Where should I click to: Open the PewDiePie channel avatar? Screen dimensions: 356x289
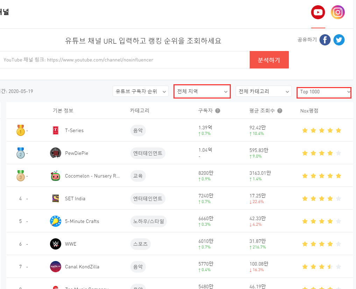pyautogui.click(x=56, y=153)
